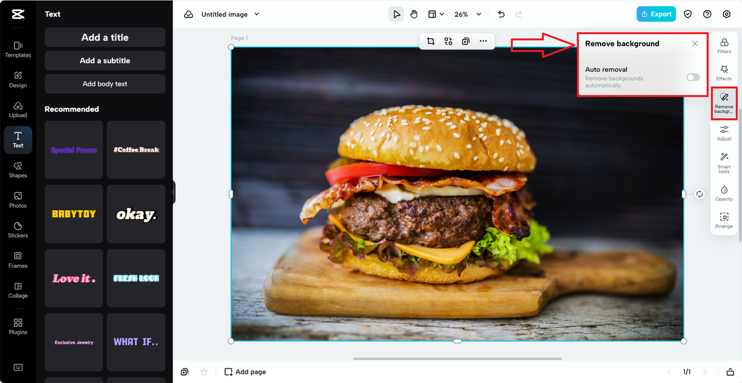
Task: Open the Adjust panel
Action: [724, 133]
